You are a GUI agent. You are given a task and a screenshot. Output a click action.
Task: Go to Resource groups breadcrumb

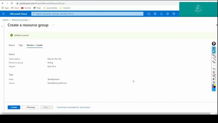(x=20, y=20)
